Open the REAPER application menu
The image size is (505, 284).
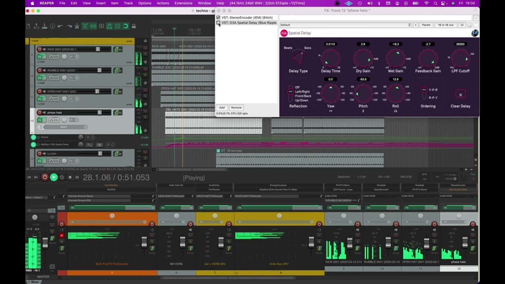click(47, 3)
